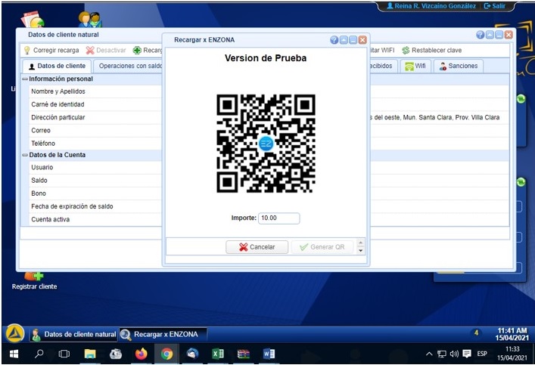Click the Salir logout link
This screenshot has height=365, width=535.
(494, 6)
